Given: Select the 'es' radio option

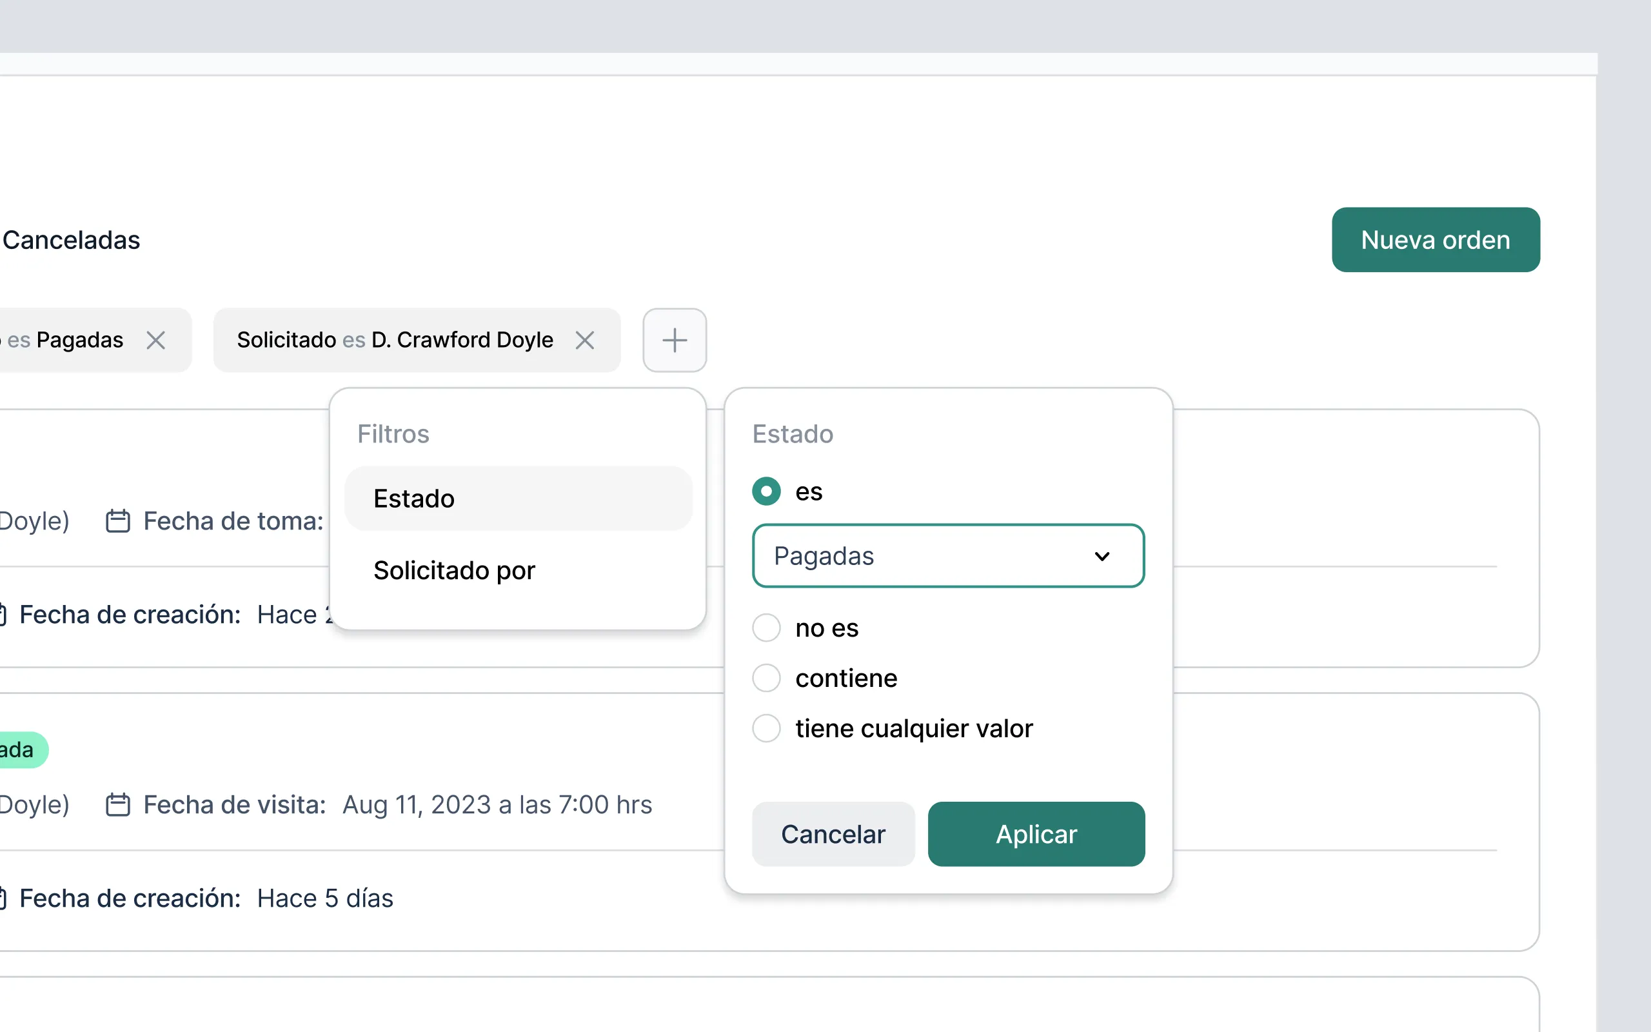Looking at the screenshot, I should [766, 491].
